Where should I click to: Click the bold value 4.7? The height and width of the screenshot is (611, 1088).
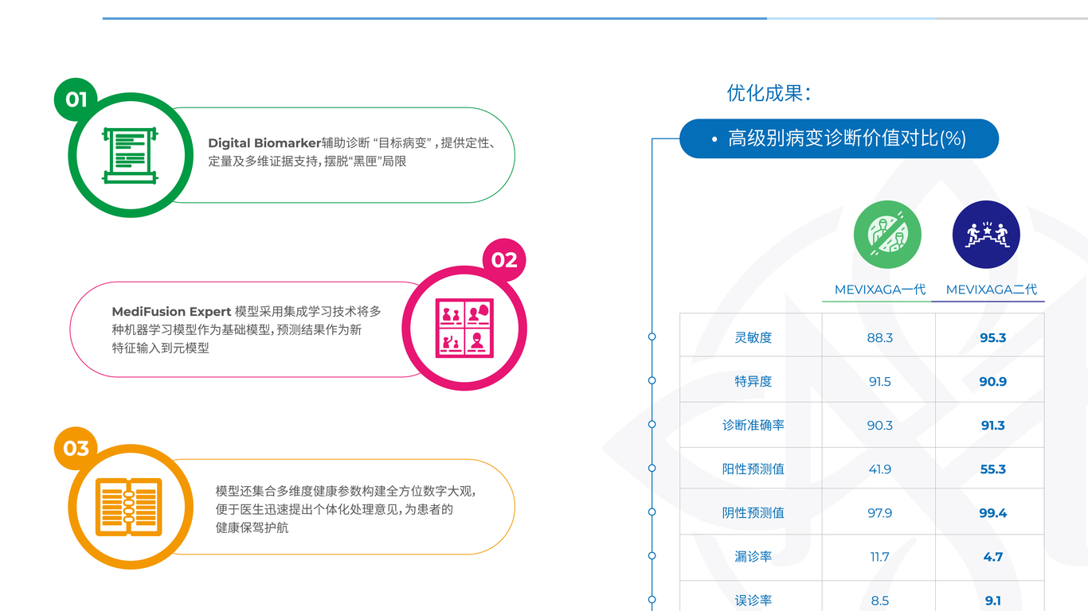point(992,557)
